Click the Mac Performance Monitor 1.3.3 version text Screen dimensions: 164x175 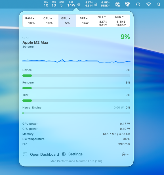tap(76, 161)
